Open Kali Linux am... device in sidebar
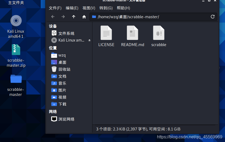 (68, 40)
